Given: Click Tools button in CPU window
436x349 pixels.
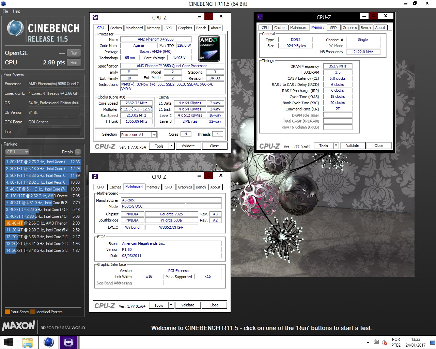Looking at the screenshot, I should pyautogui.click(x=159, y=146).
